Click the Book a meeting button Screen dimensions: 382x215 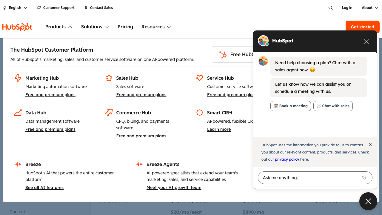(x=290, y=106)
